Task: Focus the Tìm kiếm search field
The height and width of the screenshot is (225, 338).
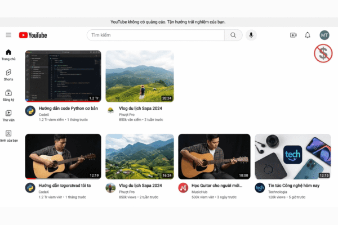Action: point(155,35)
